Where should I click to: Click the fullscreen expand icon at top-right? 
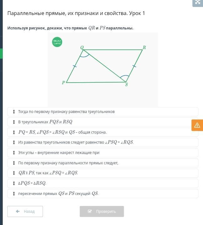click(x=198, y=3)
